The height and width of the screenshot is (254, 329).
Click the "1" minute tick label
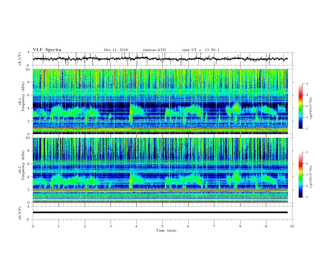(59, 226)
